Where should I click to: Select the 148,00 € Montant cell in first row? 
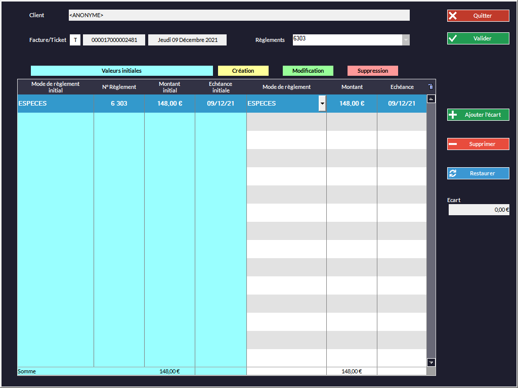tap(352, 104)
